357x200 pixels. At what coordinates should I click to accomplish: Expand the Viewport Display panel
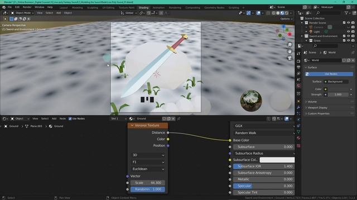click(x=317, y=107)
